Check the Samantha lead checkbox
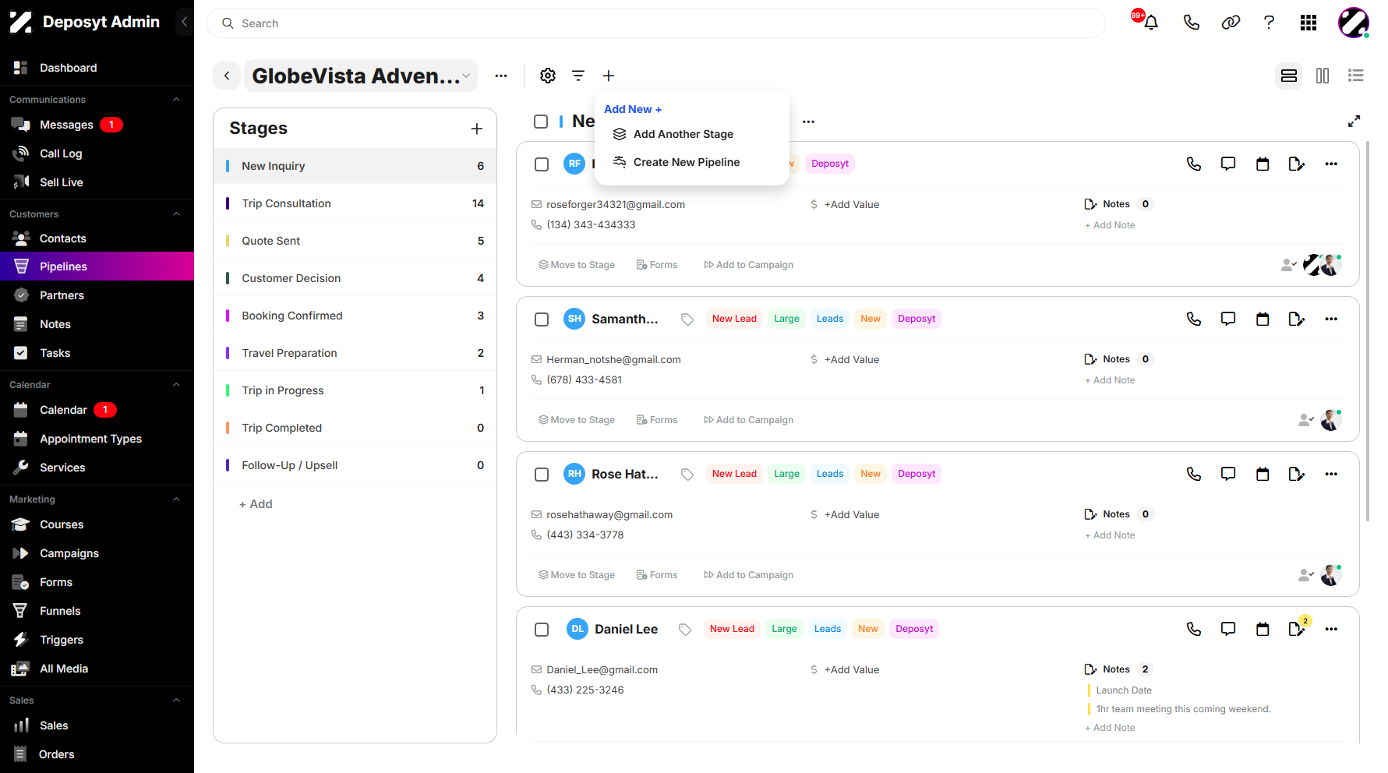Image resolution: width=1388 pixels, height=773 pixels. click(x=542, y=319)
